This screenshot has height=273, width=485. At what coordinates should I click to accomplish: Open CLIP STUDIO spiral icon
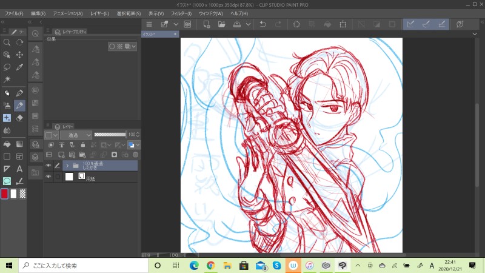click(187, 24)
